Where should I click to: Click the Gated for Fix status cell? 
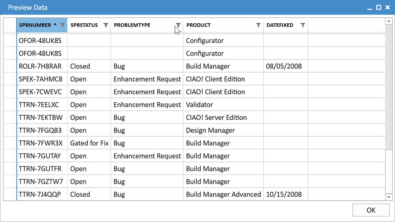point(89,143)
